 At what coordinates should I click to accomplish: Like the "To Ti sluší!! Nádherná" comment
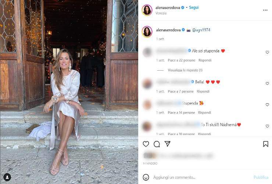[267, 126]
